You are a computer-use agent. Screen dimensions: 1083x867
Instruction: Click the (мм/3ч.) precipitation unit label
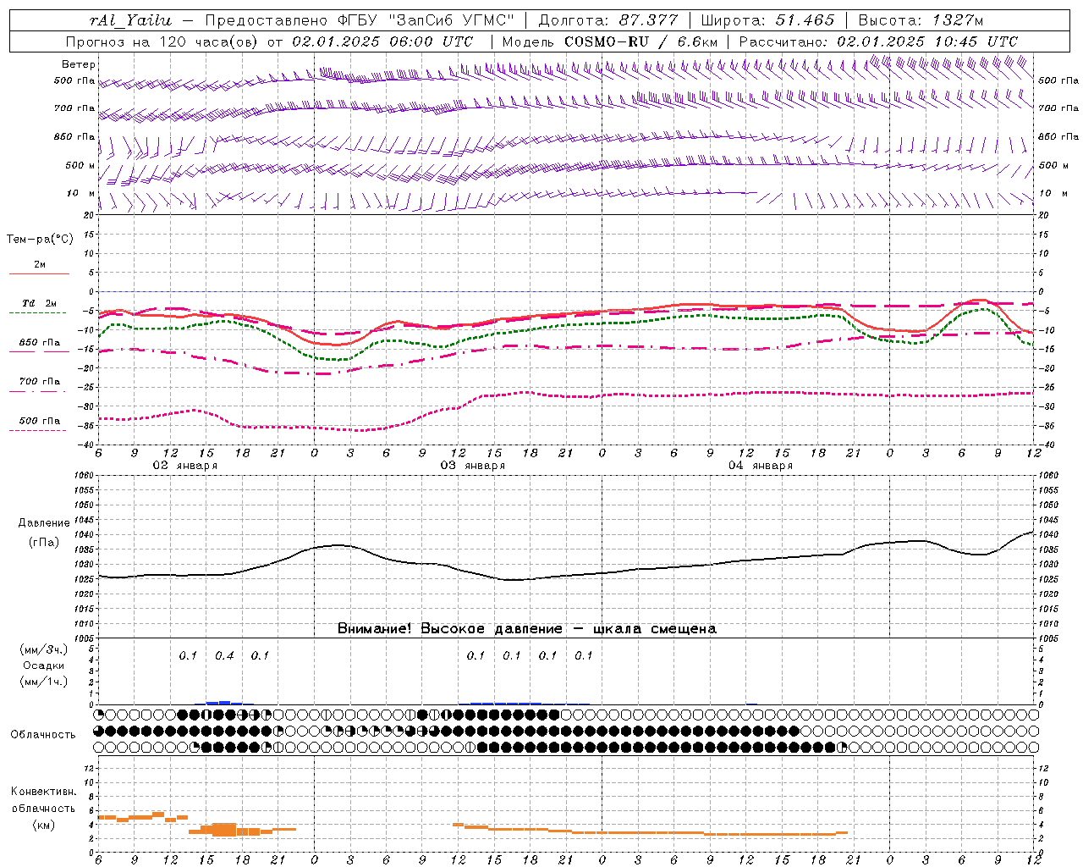point(44,649)
